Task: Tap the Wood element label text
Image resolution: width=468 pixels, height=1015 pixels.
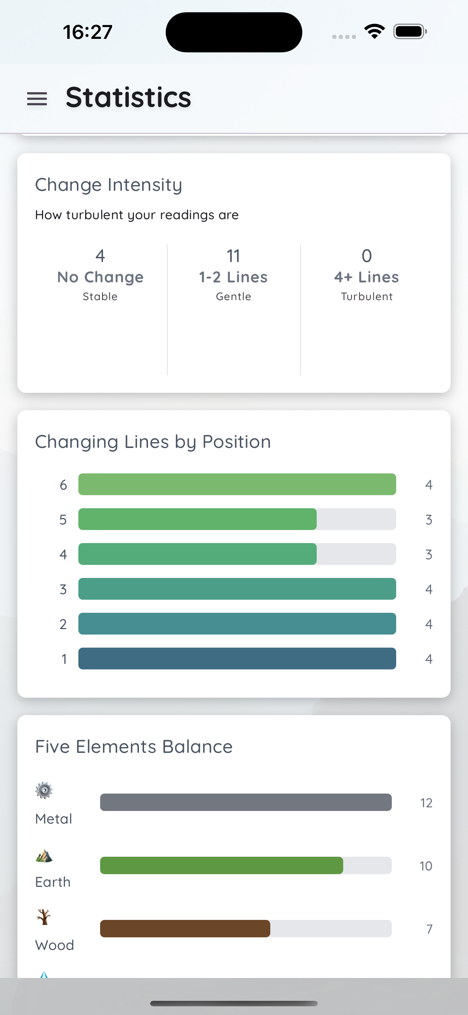Action: 54,945
